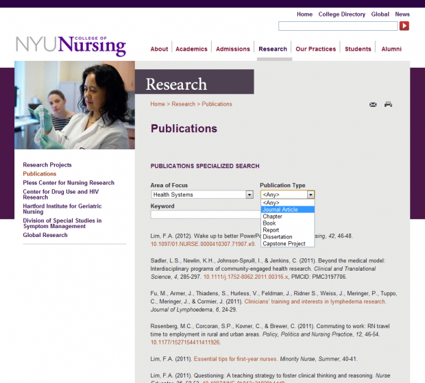Click the DOI link 10.1177/1527154411411926
Viewport: 425px width, 383px height.
[185, 343]
